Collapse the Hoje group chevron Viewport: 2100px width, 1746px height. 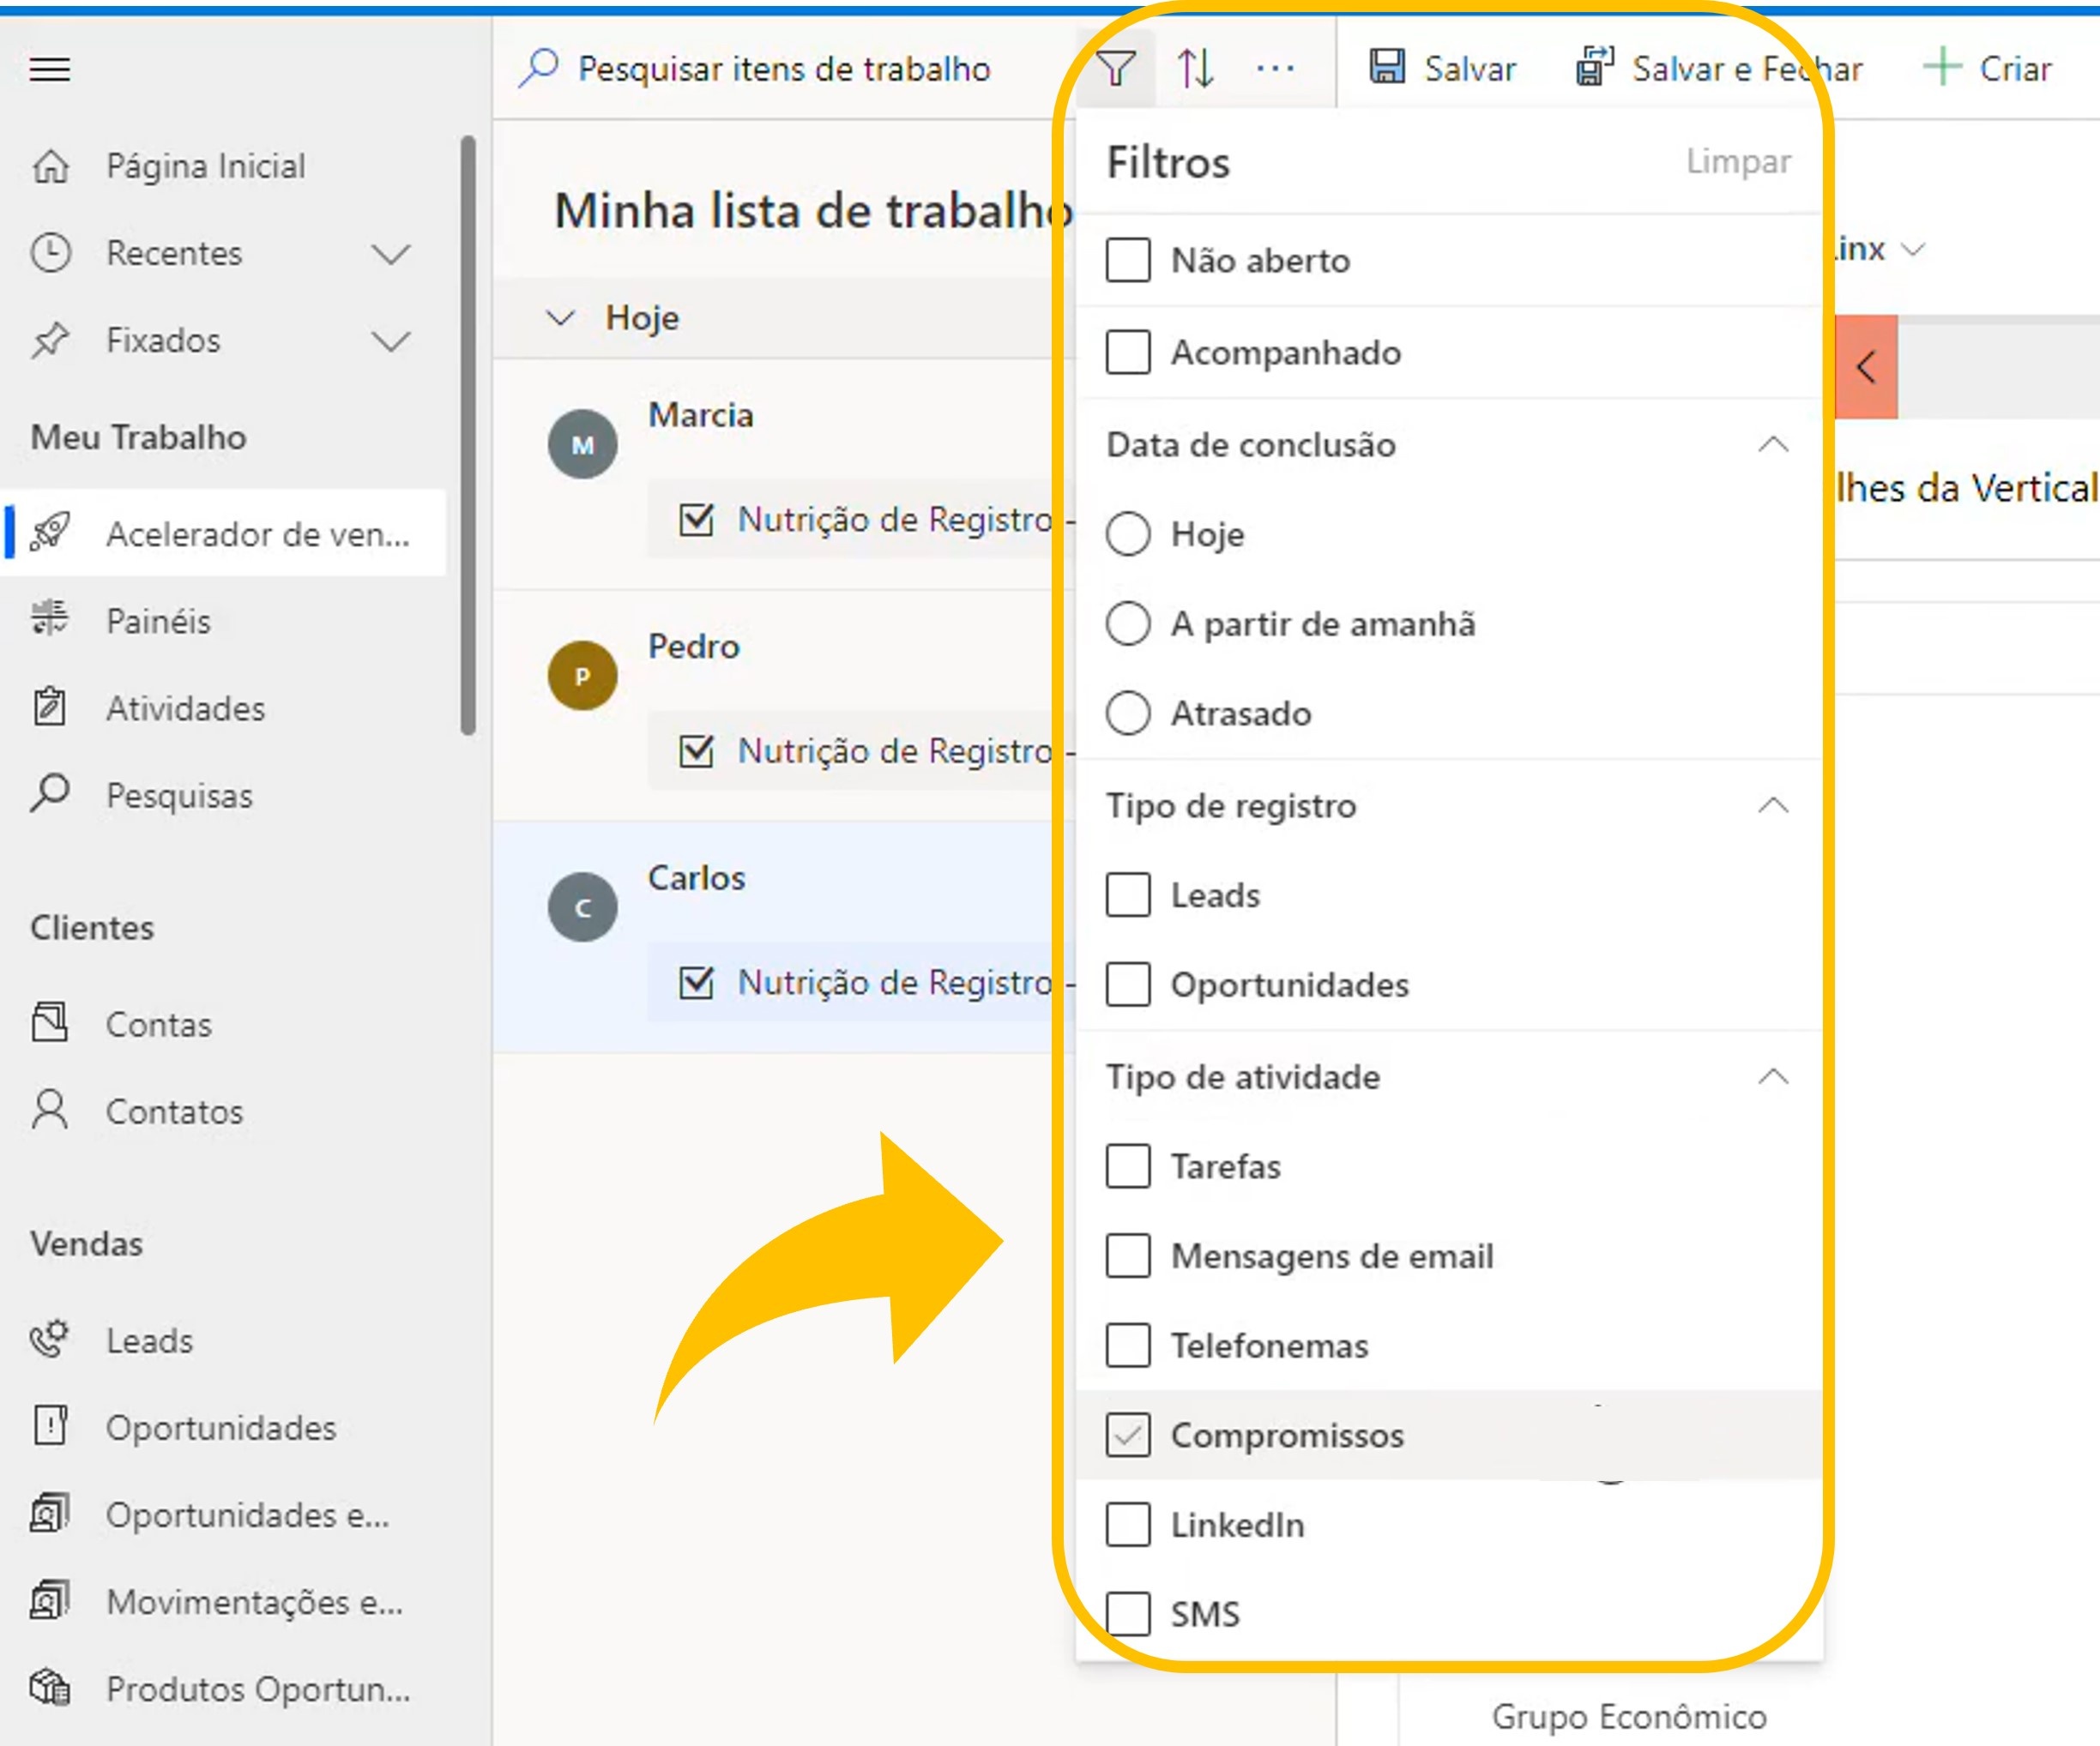point(561,318)
